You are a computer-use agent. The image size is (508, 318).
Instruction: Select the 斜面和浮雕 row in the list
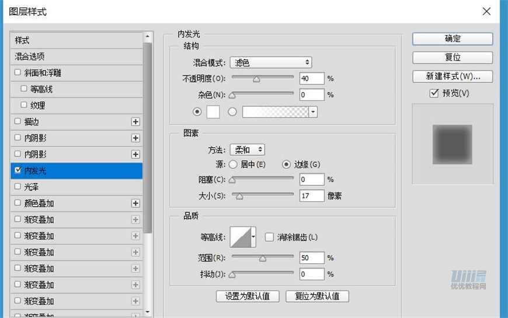click(x=76, y=73)
